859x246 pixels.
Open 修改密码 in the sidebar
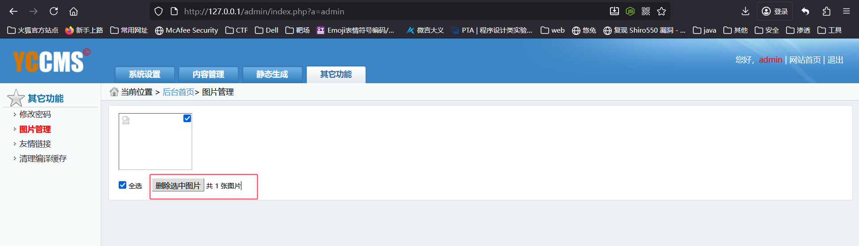point(35,115)
